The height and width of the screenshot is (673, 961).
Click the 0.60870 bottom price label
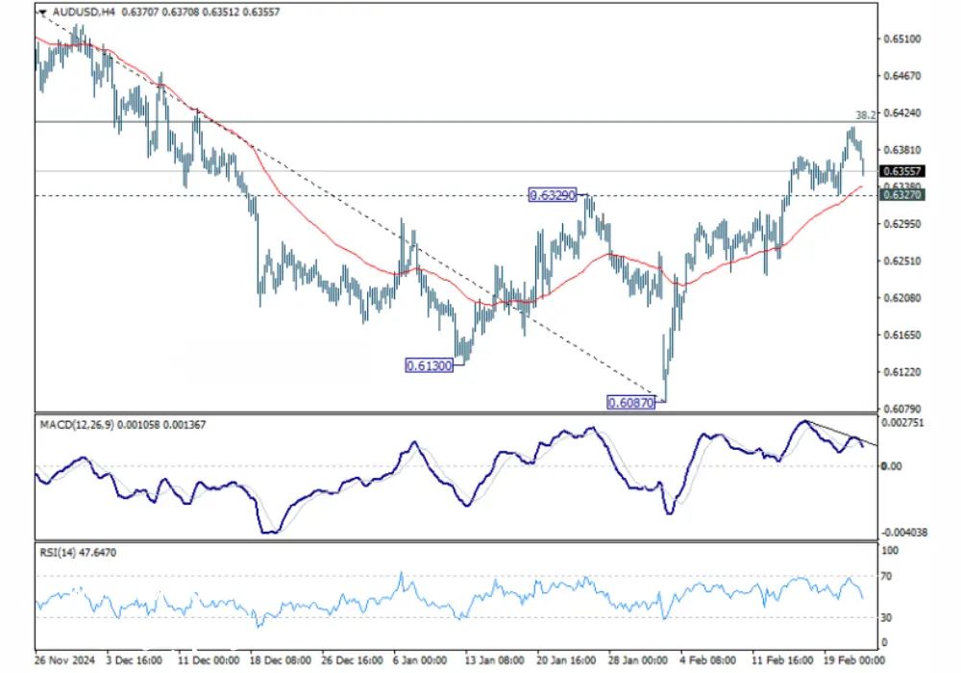[x=631, y=403]
